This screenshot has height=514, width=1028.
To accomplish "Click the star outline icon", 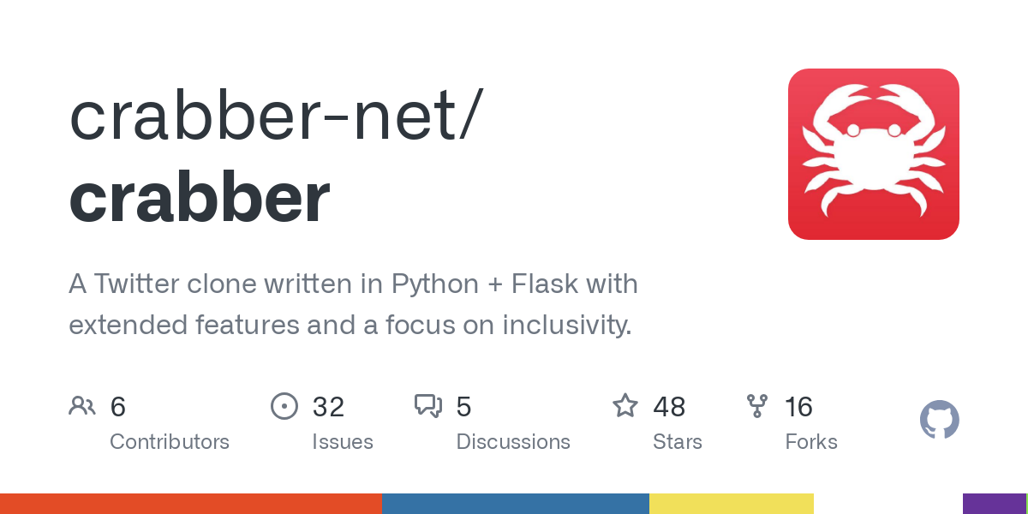I will [625, 406].
